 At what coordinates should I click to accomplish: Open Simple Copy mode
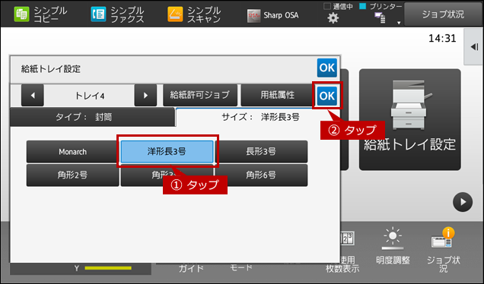pos(40,14)
